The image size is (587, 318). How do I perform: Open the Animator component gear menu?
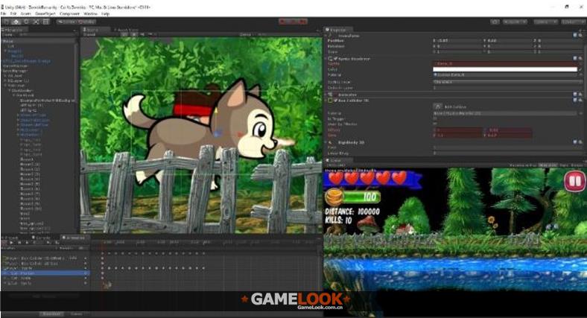click(580, 95)
